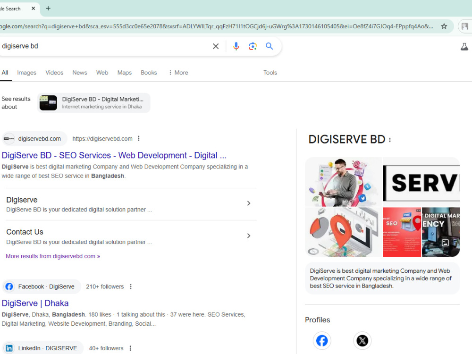The image size is (472, 354).
Task: Open Search Labs flask icon
Action: click(464, 46)
